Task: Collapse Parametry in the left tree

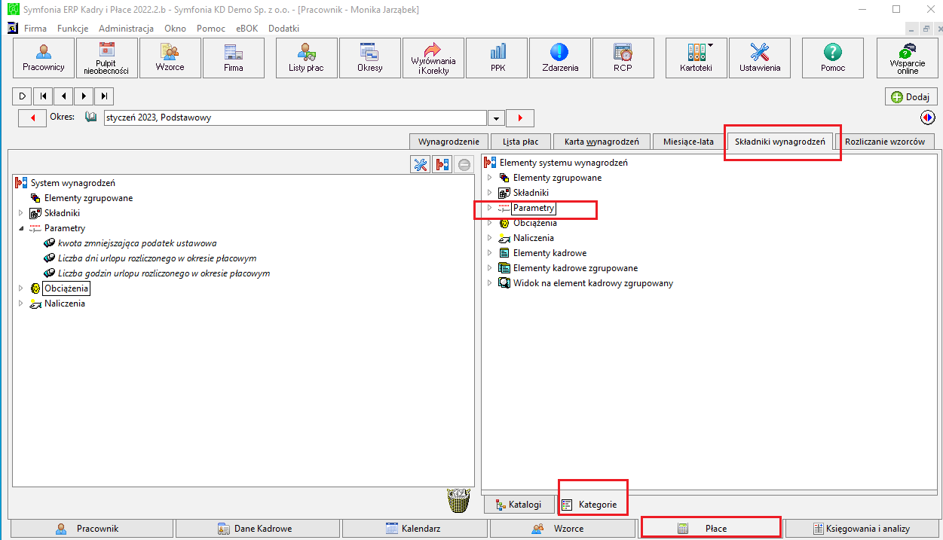Action: point(21,228)
